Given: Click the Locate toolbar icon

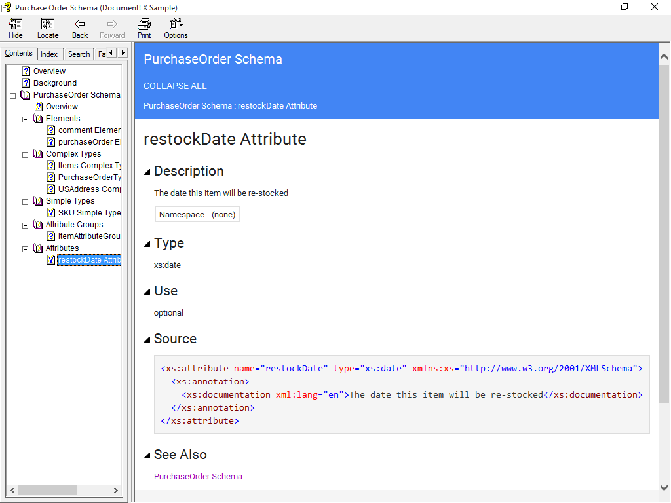Looking at the screenshot, I should click(47, 29).
